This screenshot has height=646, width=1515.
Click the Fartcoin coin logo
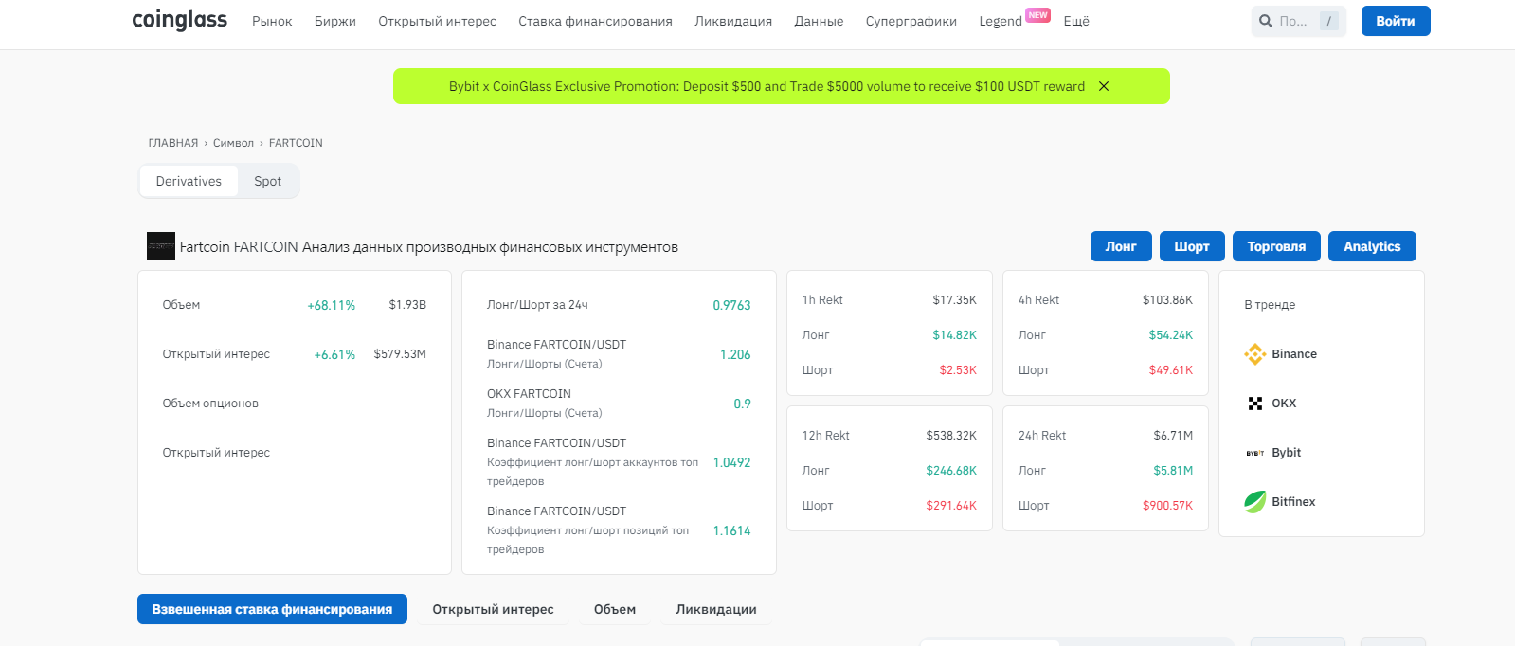(161, 246)
